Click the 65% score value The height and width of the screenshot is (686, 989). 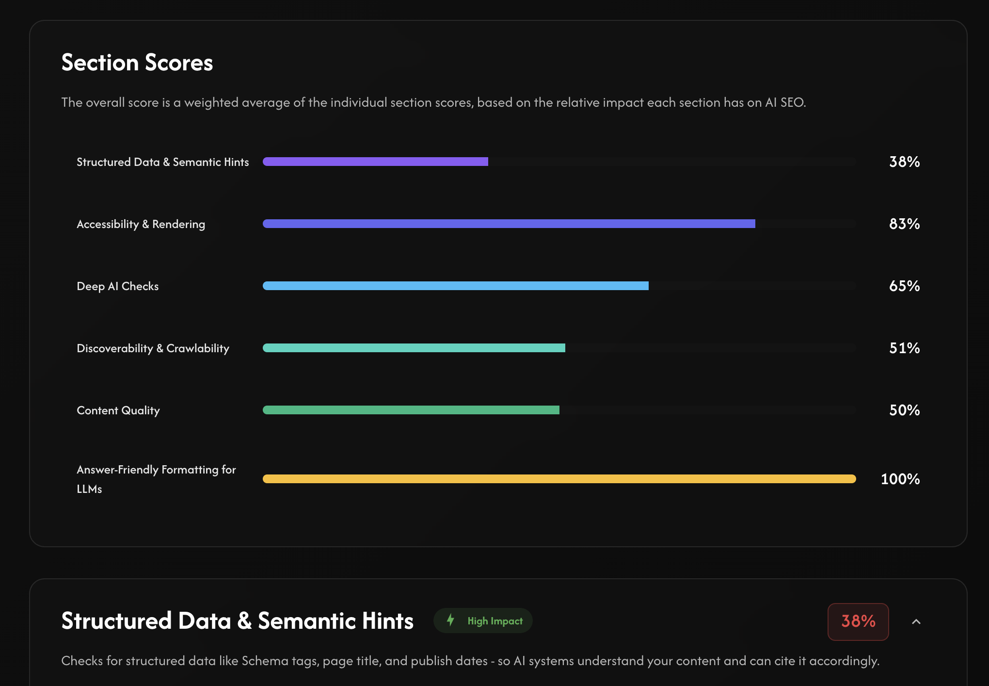[904, 286]
